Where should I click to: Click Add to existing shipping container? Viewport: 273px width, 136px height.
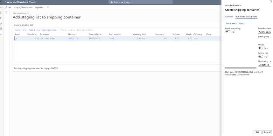point(77,30)
